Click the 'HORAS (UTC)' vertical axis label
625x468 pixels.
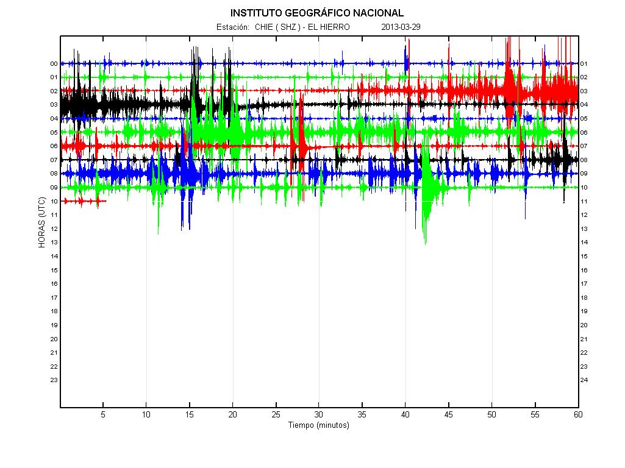[41, 222]
